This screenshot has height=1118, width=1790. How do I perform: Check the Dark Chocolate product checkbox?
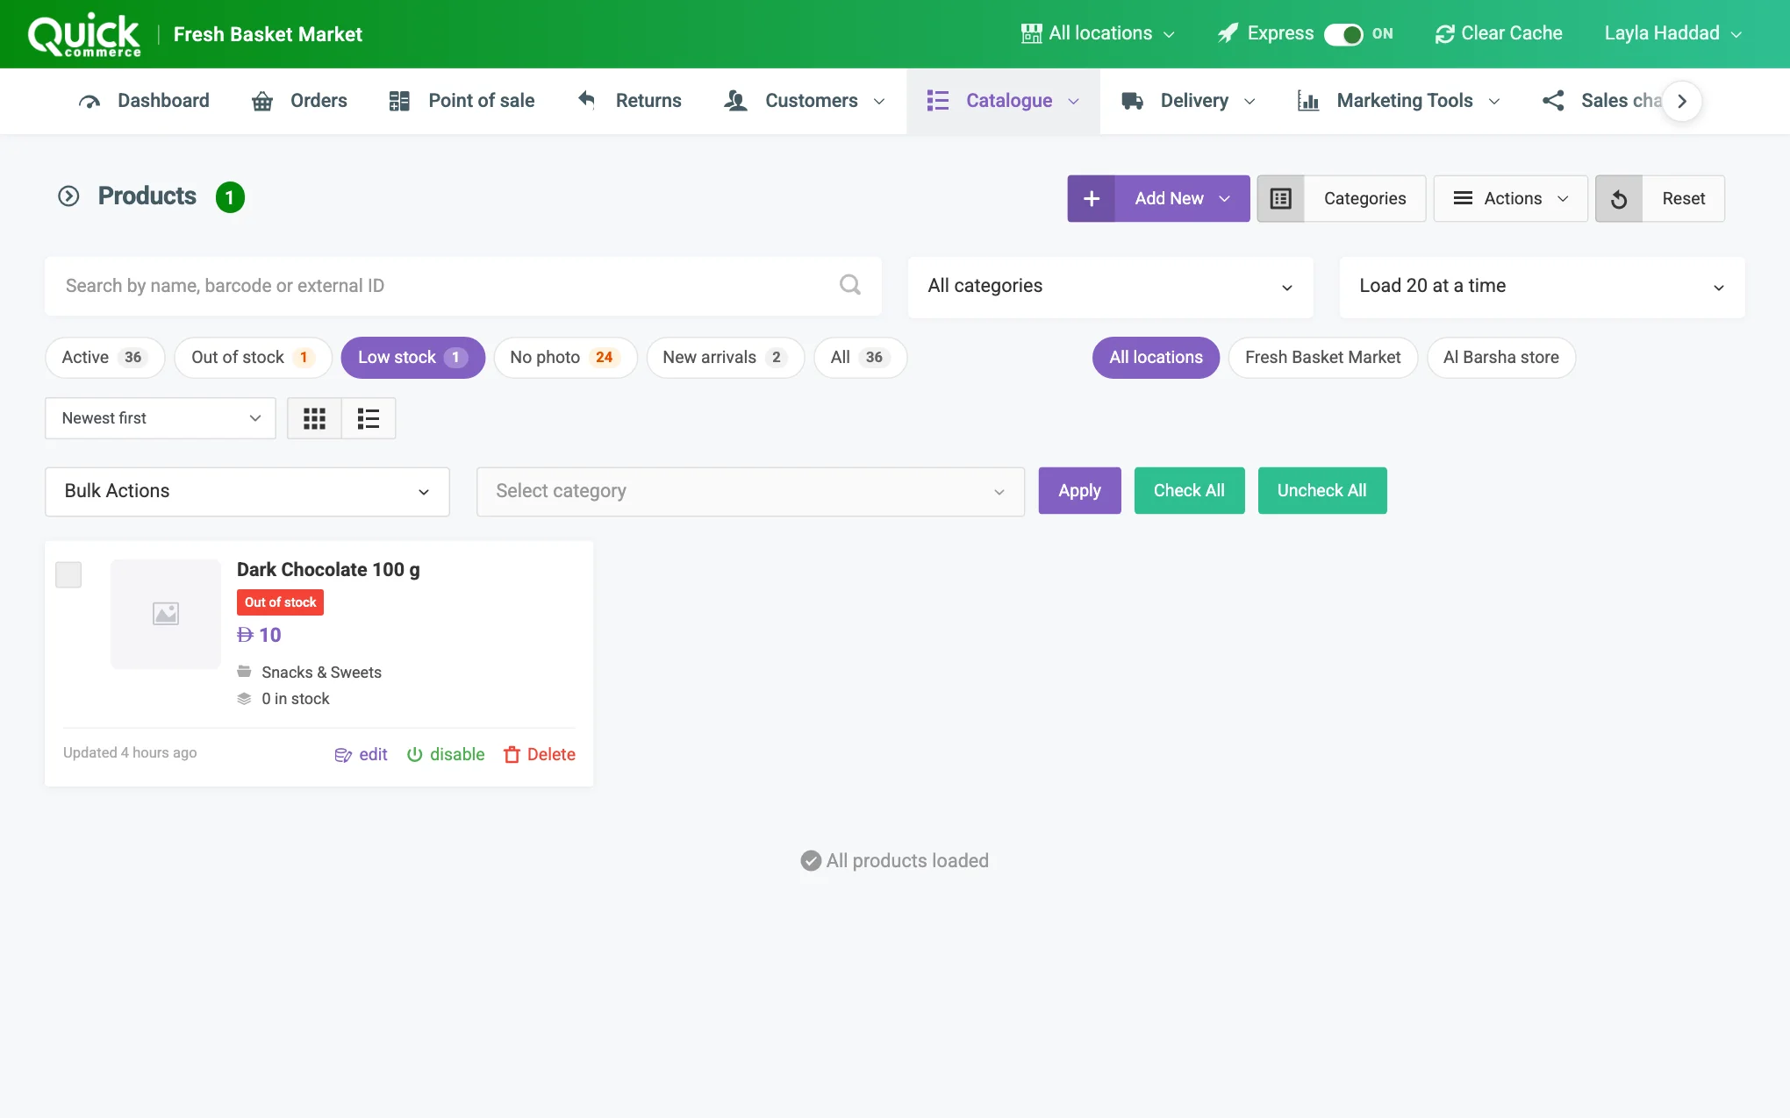[x=68, y=575]
